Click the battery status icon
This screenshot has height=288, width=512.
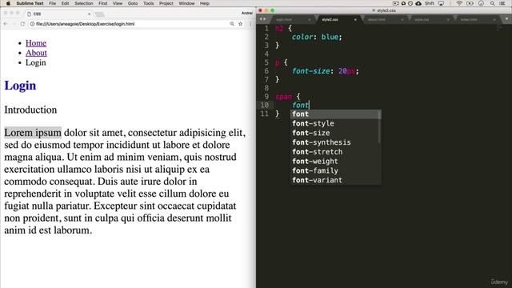pyautogui.click(x=470, y=3)
